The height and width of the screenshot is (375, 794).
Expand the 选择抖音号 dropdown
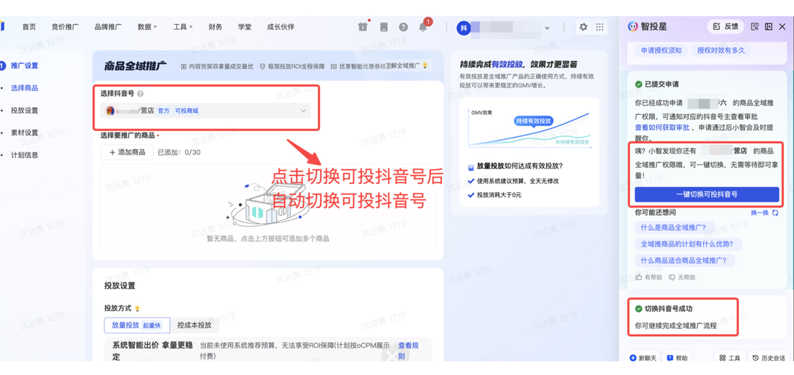tap(206, 111)
